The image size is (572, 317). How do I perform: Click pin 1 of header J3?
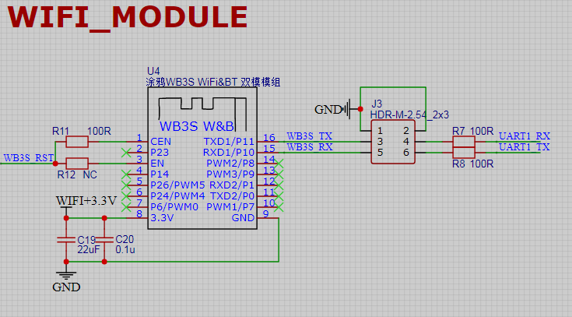[x=380, y=131]
